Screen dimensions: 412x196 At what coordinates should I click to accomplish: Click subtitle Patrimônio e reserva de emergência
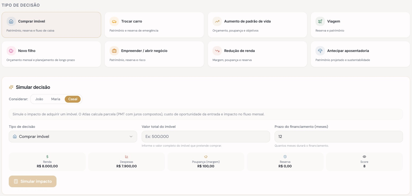(x=134, y=31)
